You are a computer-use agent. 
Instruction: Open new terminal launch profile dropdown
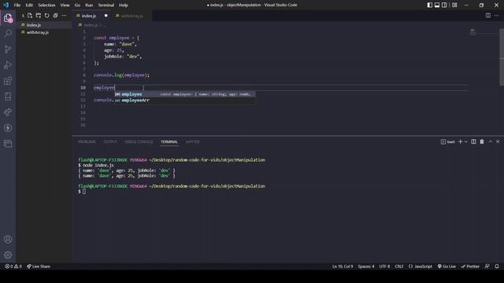[465, 141]
